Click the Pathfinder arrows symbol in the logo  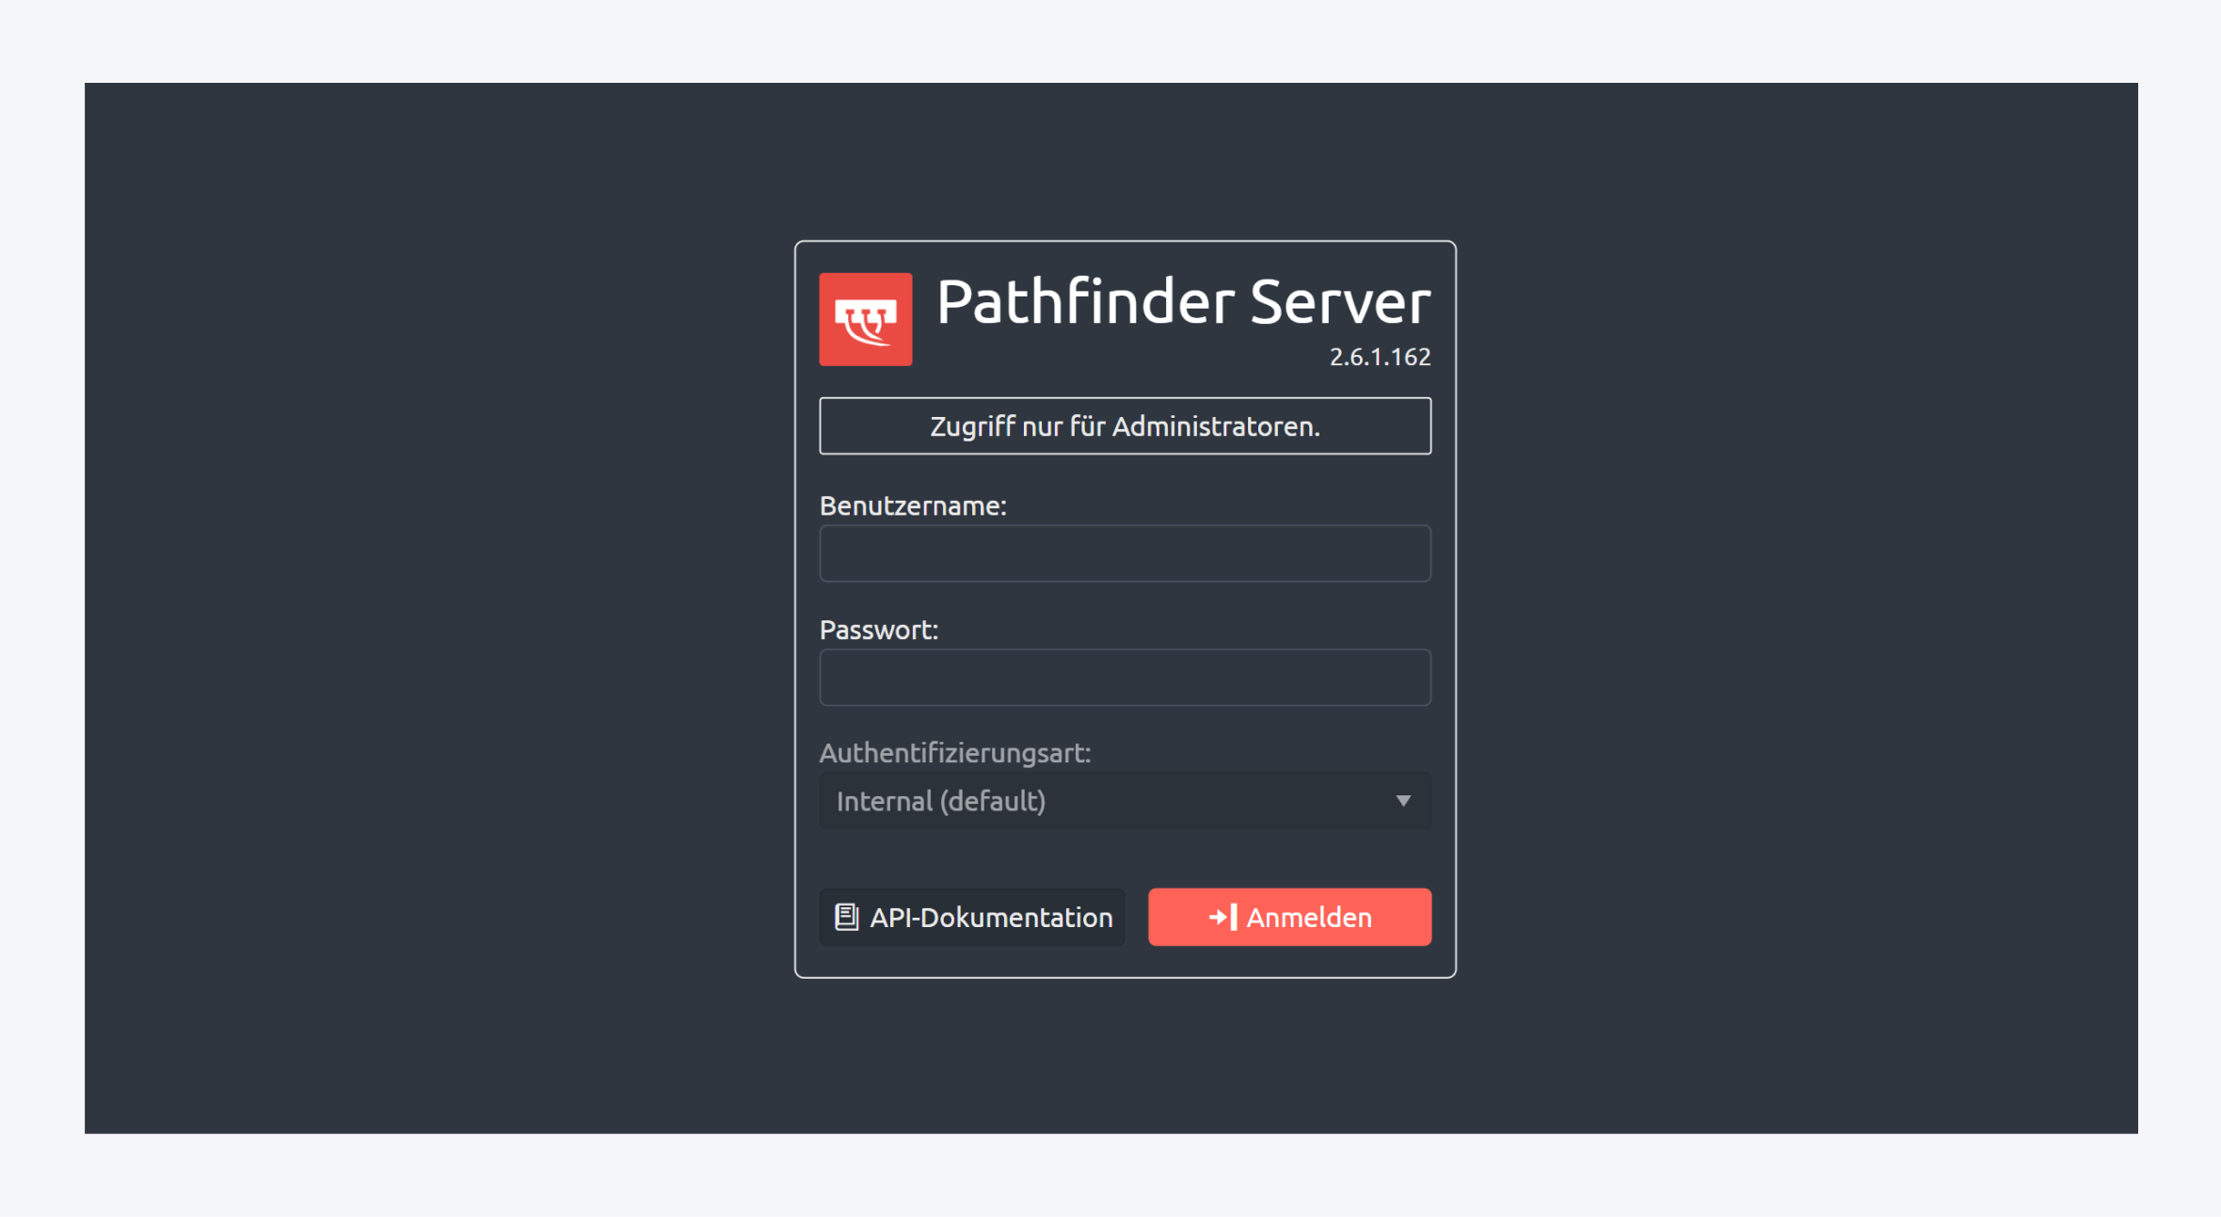[x=865, y=319]
